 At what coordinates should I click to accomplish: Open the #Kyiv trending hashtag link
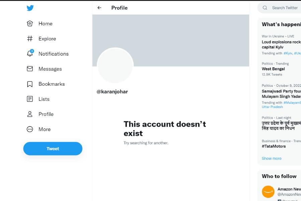[x=288, y=53]
